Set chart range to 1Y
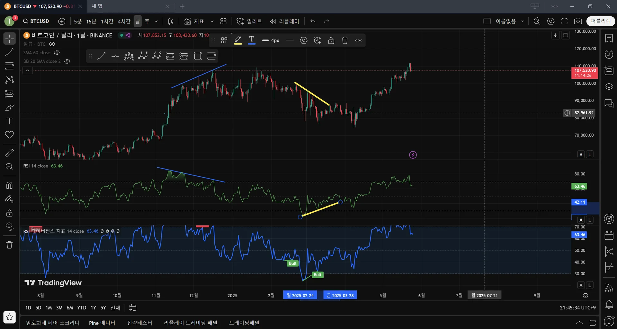 (93, 308)
